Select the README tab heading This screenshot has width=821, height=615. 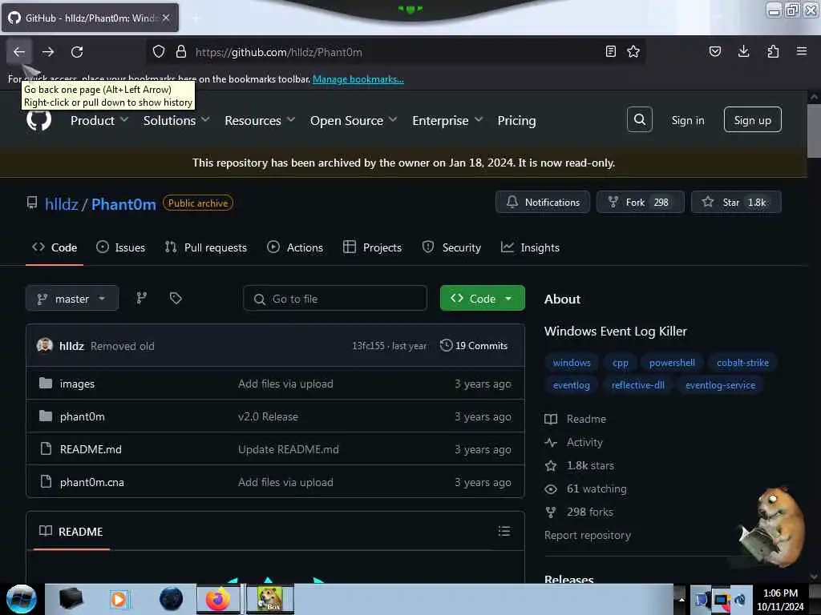coord(71,532)
